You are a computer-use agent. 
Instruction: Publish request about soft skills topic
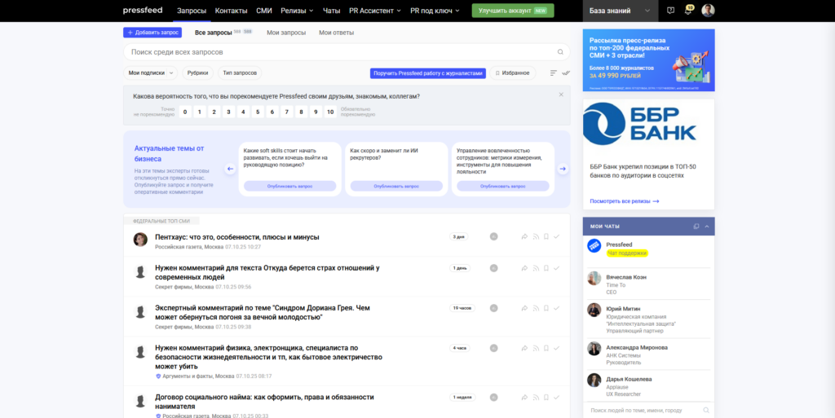point(289,186)
